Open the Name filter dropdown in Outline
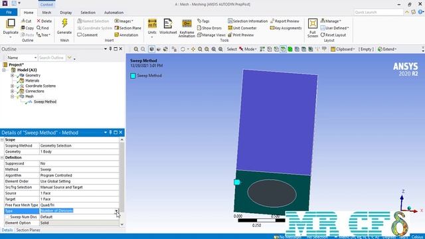 (35, 58)
